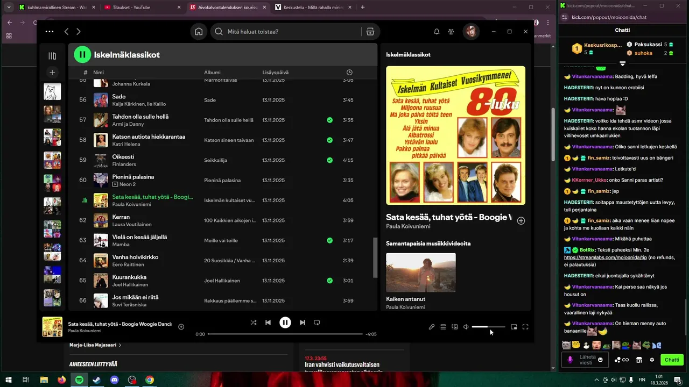Toggle shuffle in the Spotify player
This screenshot has width=689, height=387.
[x=254, y=322]
